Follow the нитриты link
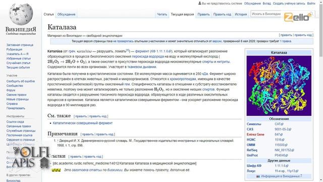 pyautogui.click(x=223, y=62)
